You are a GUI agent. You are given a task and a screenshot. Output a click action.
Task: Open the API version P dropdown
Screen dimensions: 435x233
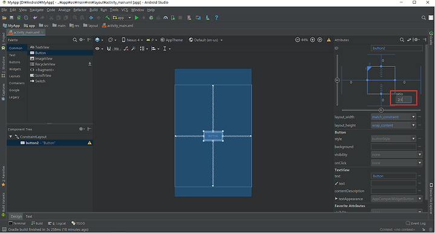click(x=152, y=40)
